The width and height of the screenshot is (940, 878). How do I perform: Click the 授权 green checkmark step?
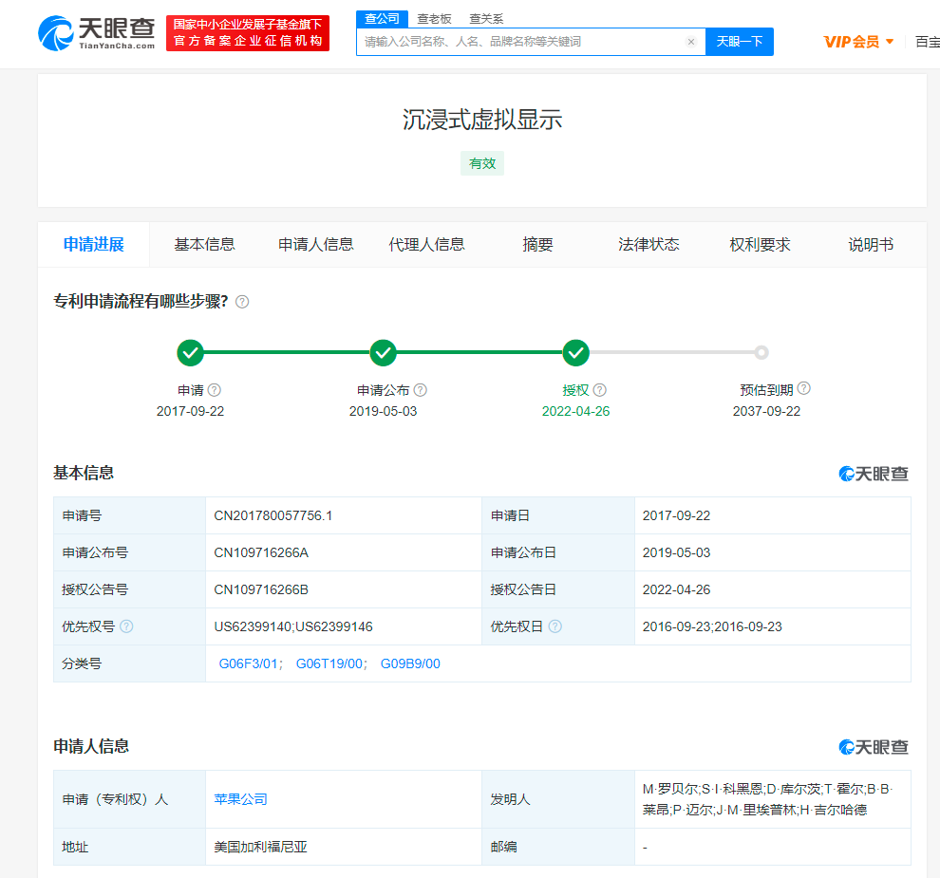coord(575,352)
